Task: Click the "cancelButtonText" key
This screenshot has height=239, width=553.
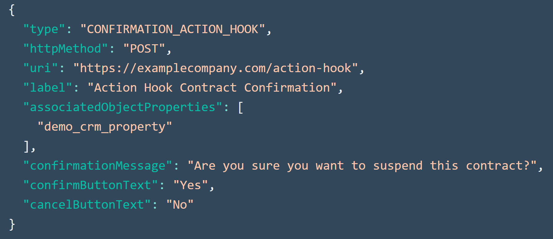Action: click(87, 205)
